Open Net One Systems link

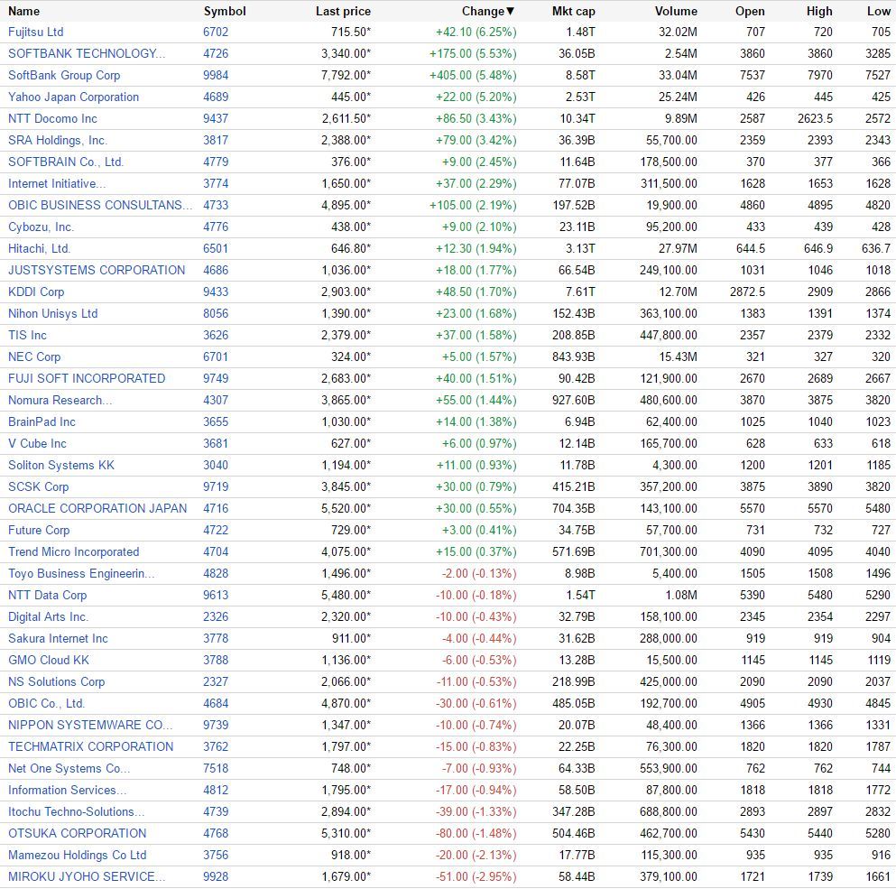[69, 769]
